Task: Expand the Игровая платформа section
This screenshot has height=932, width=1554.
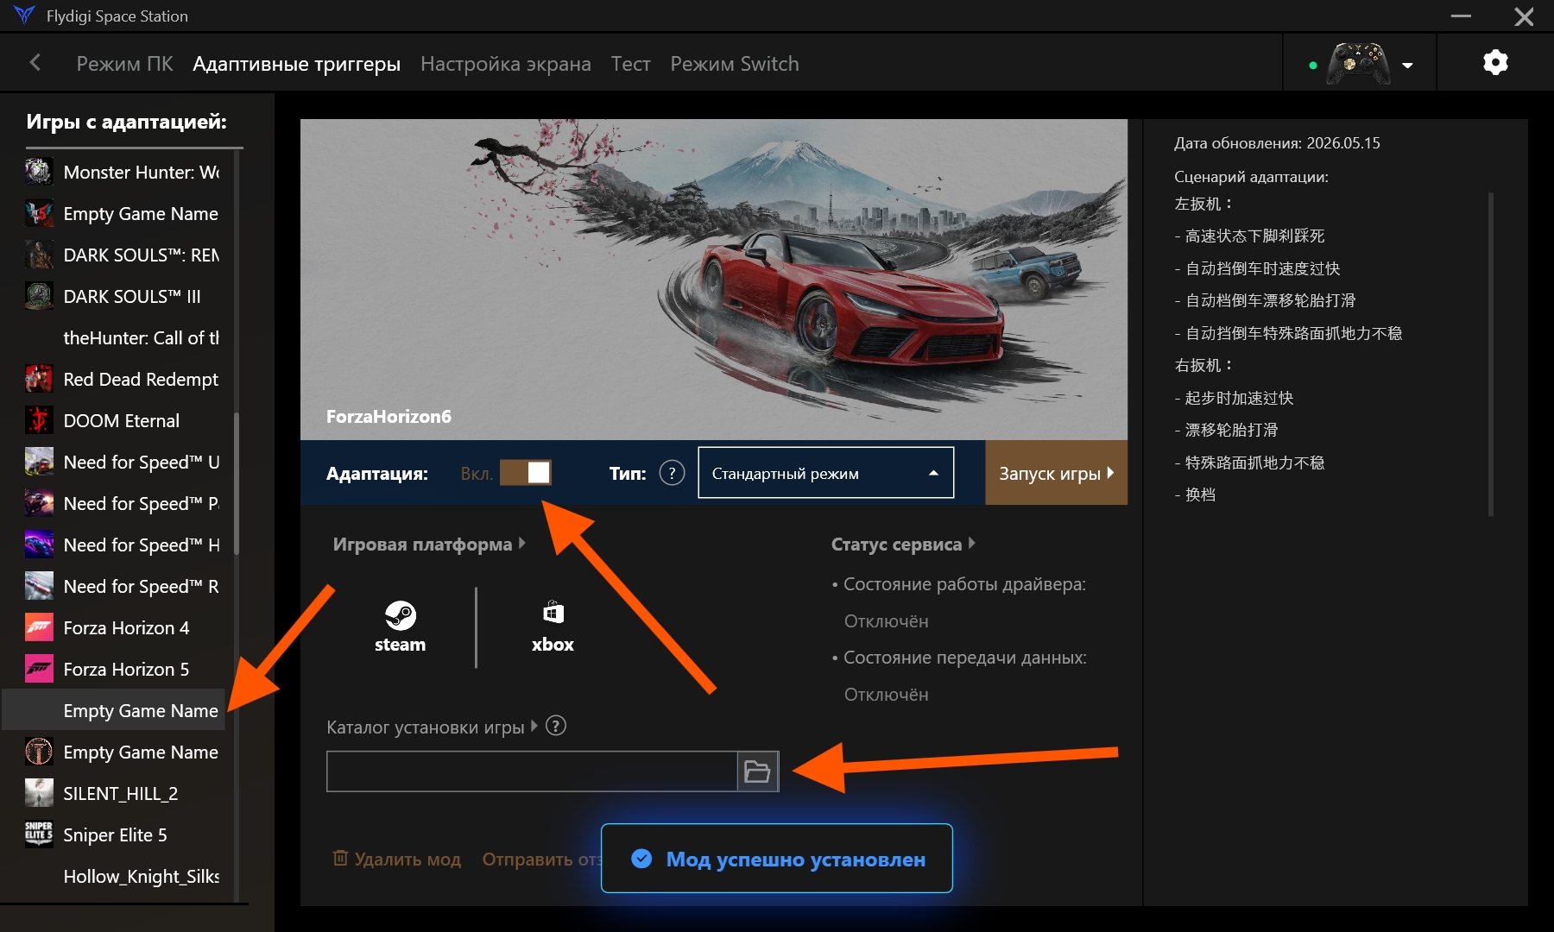Action: pyautogui.click(x=429, y=545)
